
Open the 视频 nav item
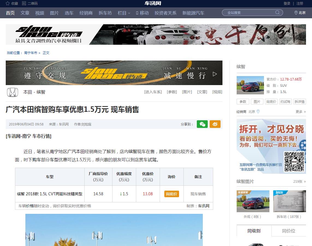pos(40,13)
